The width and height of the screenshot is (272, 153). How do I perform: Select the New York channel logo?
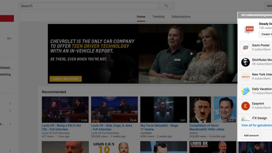[245, 76]
